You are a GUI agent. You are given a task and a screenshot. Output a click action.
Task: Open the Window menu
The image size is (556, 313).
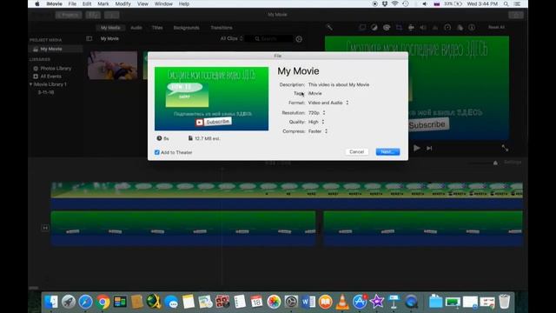pos(163,3)
